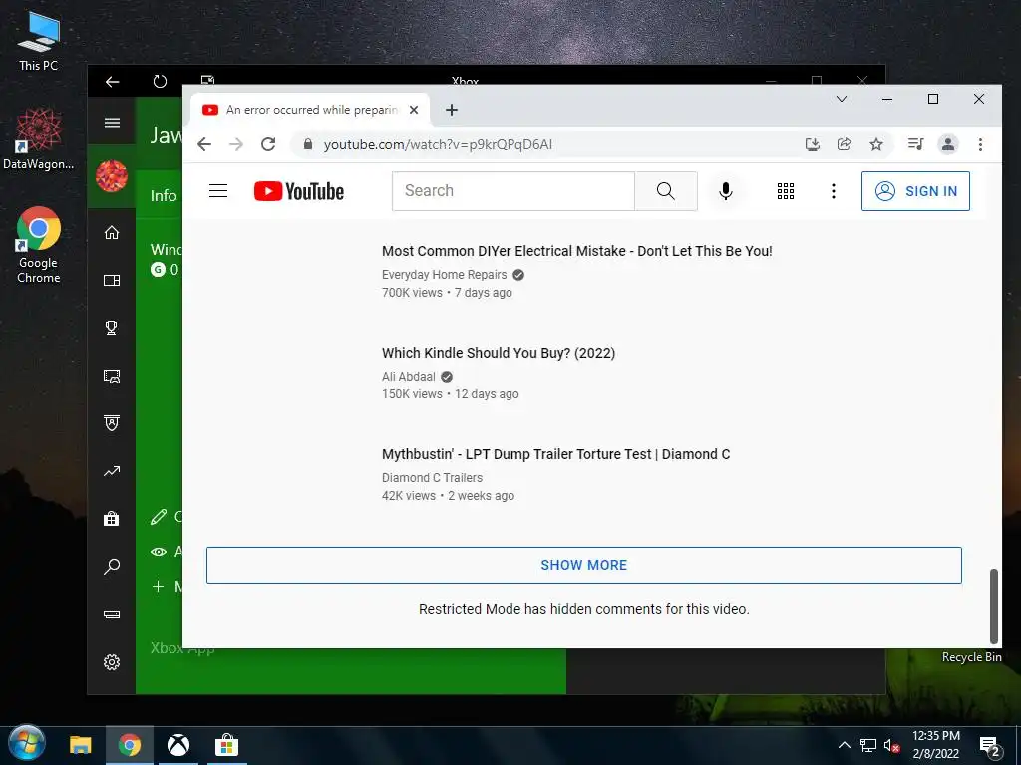
Task: Show hidden tray icons chevron
Action: (844, 745)
